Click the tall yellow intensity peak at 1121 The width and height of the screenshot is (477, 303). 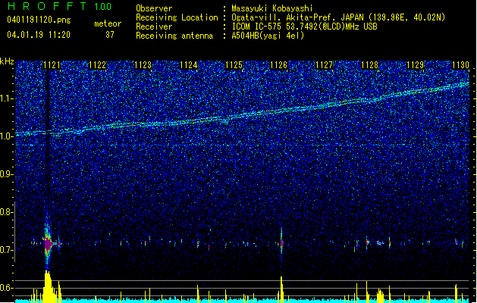click(x=48, y=286)
